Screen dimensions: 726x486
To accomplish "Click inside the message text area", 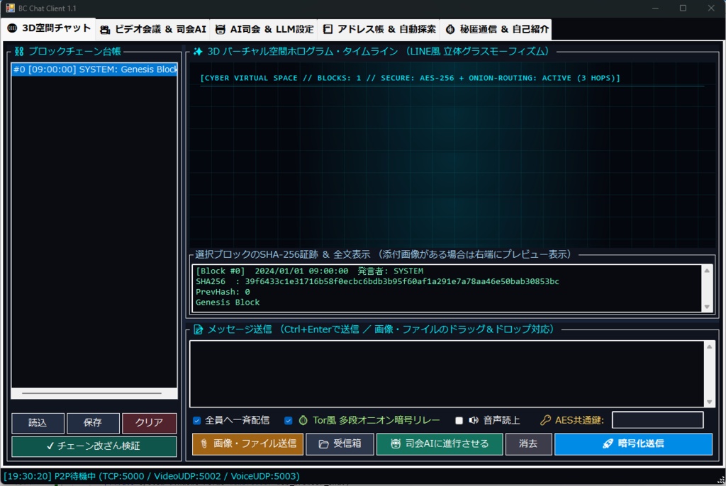I will point(447,374).
